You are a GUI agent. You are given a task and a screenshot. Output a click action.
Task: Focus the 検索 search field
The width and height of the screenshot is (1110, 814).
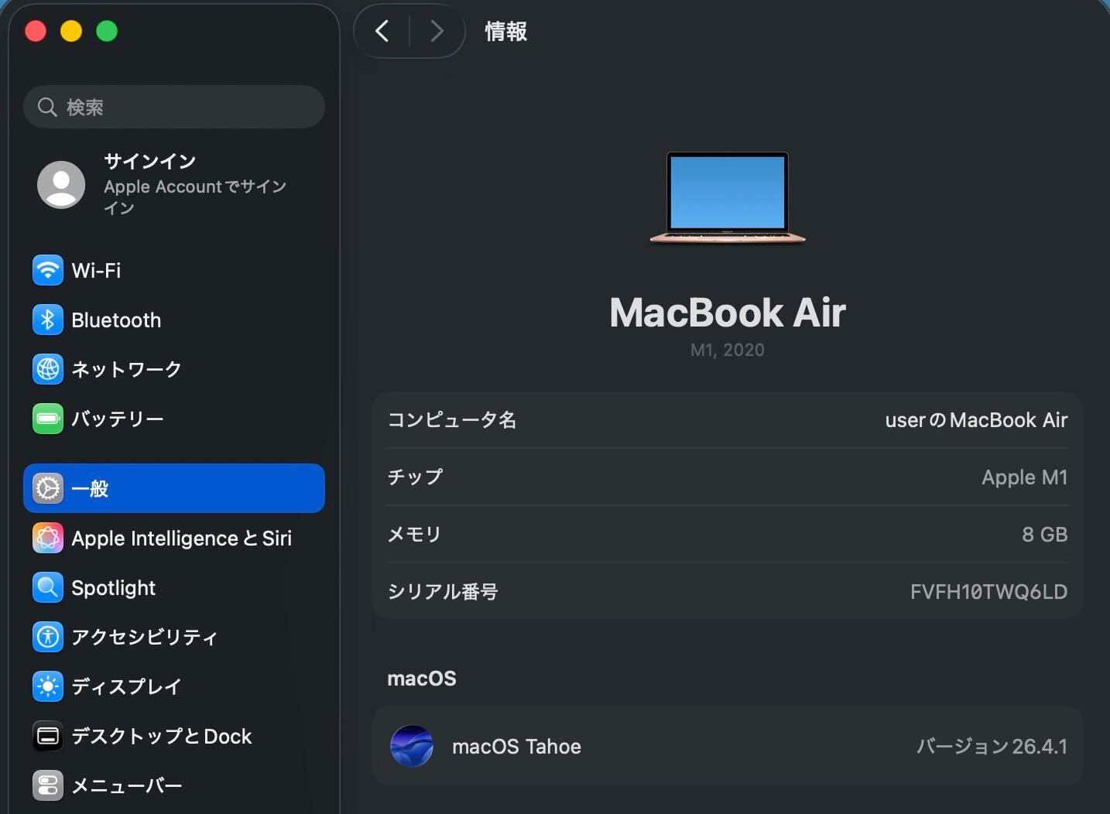186,107
